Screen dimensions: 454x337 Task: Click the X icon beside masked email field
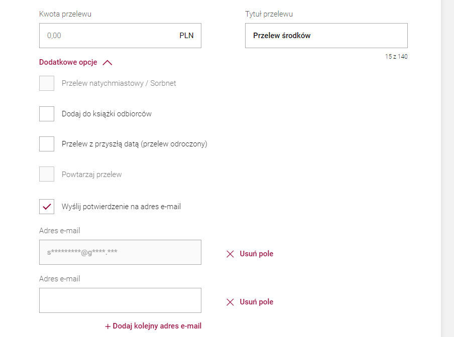coord(231,254)
